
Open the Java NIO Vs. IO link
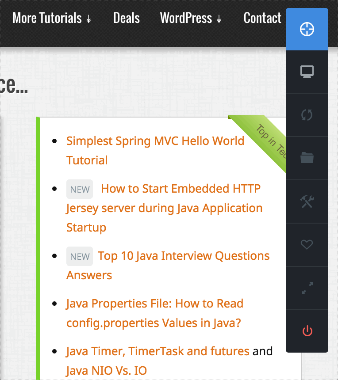(x=106, y=370)
